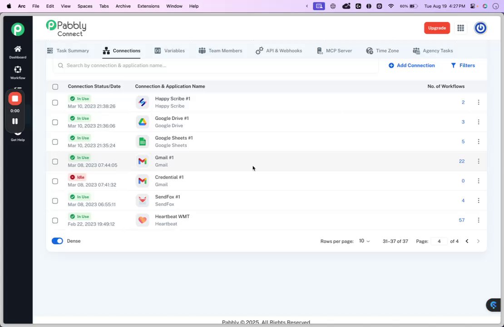504x327 pixels.
Task: Open the MCP Server tab
Action: click(334, 50)
